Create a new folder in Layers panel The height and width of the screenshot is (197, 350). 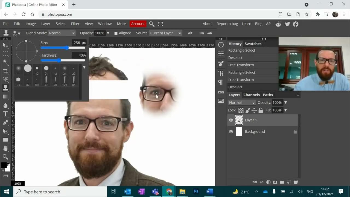[282, 182]
